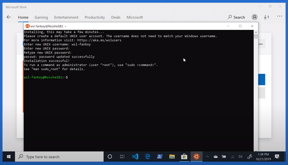The height and width of the screenshot is (165, 288).
Task: Click the Type here to search box
Action: tap(59, 157)
